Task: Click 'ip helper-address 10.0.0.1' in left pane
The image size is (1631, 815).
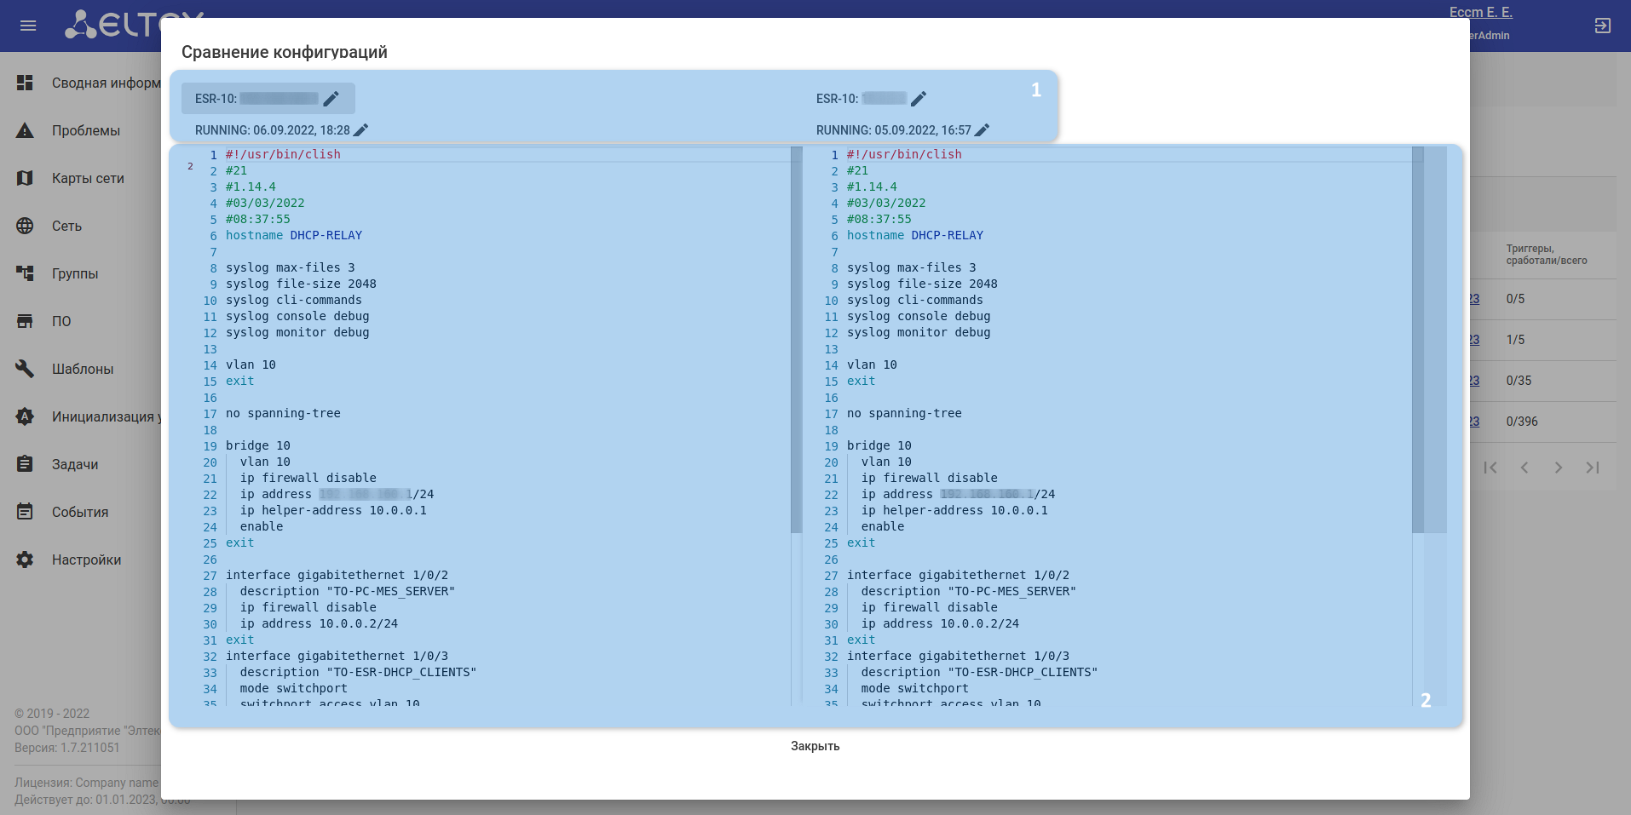Action: (x=333, y=510)
